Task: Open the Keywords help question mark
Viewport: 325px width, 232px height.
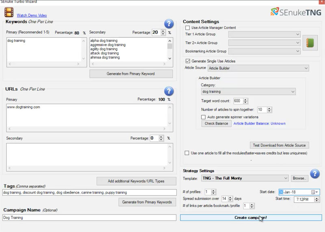Action: (x=169, y=24)
